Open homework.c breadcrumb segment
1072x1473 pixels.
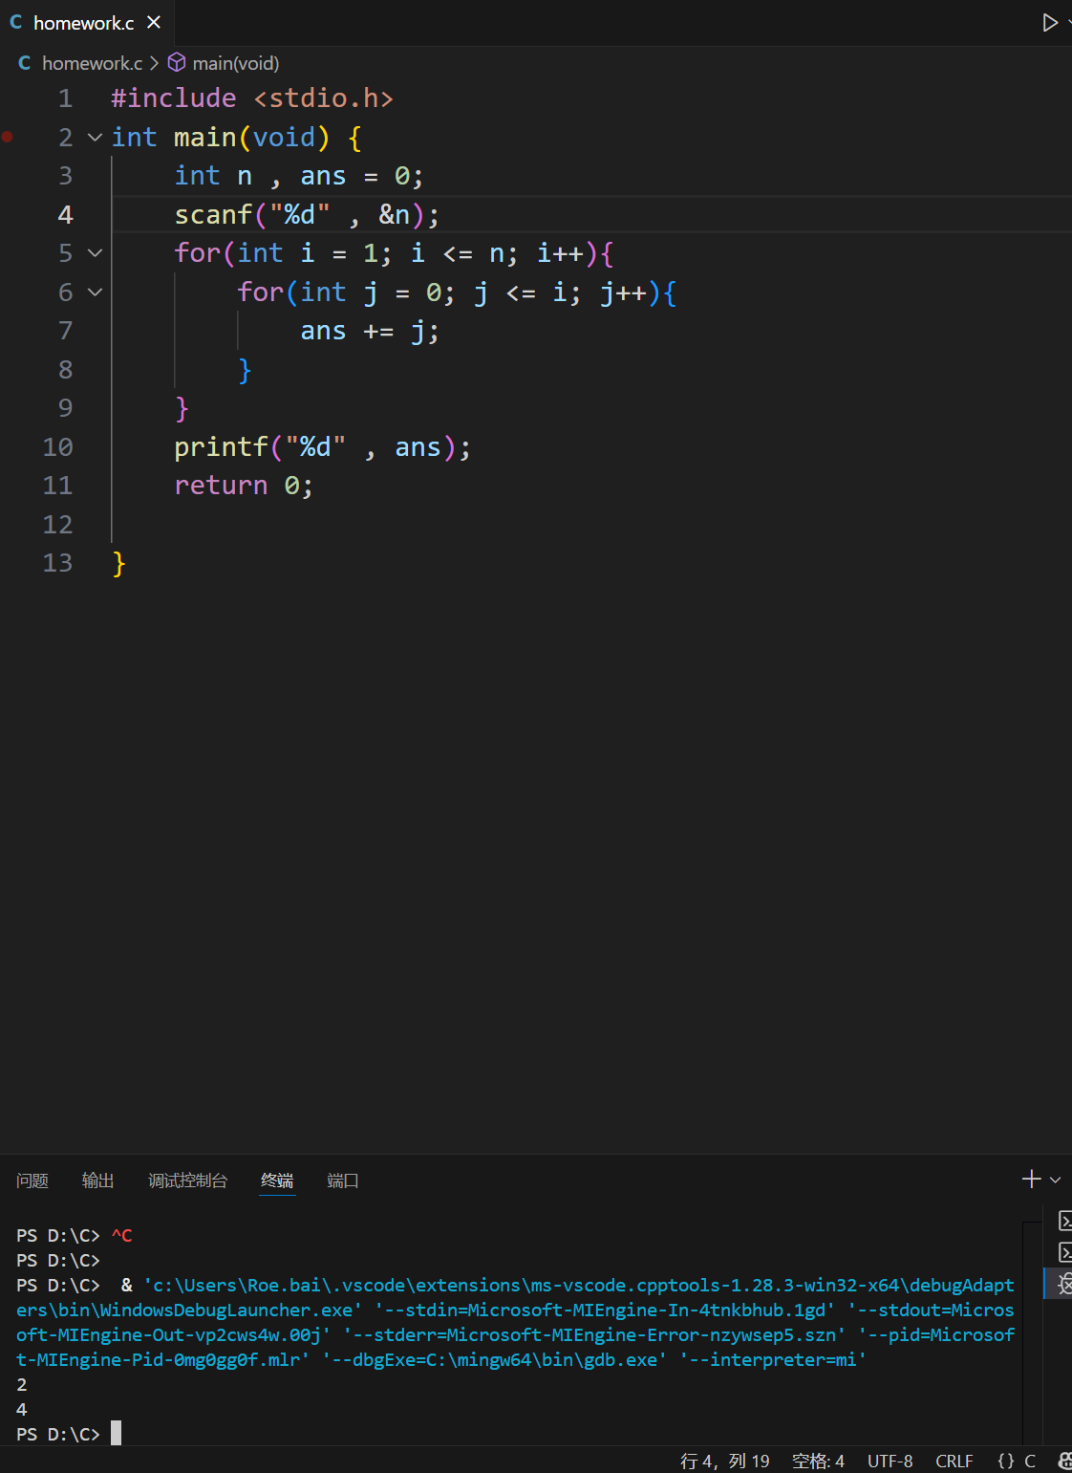pos(92,63)
